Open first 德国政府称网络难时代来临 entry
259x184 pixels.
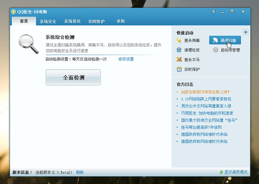tap(204, 134)
